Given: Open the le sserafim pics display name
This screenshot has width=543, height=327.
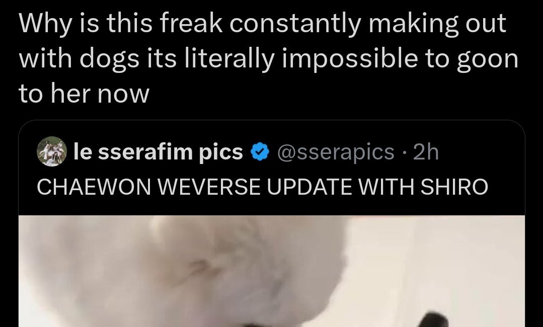Looking at the screenshot, I should (x=158, y=152).
